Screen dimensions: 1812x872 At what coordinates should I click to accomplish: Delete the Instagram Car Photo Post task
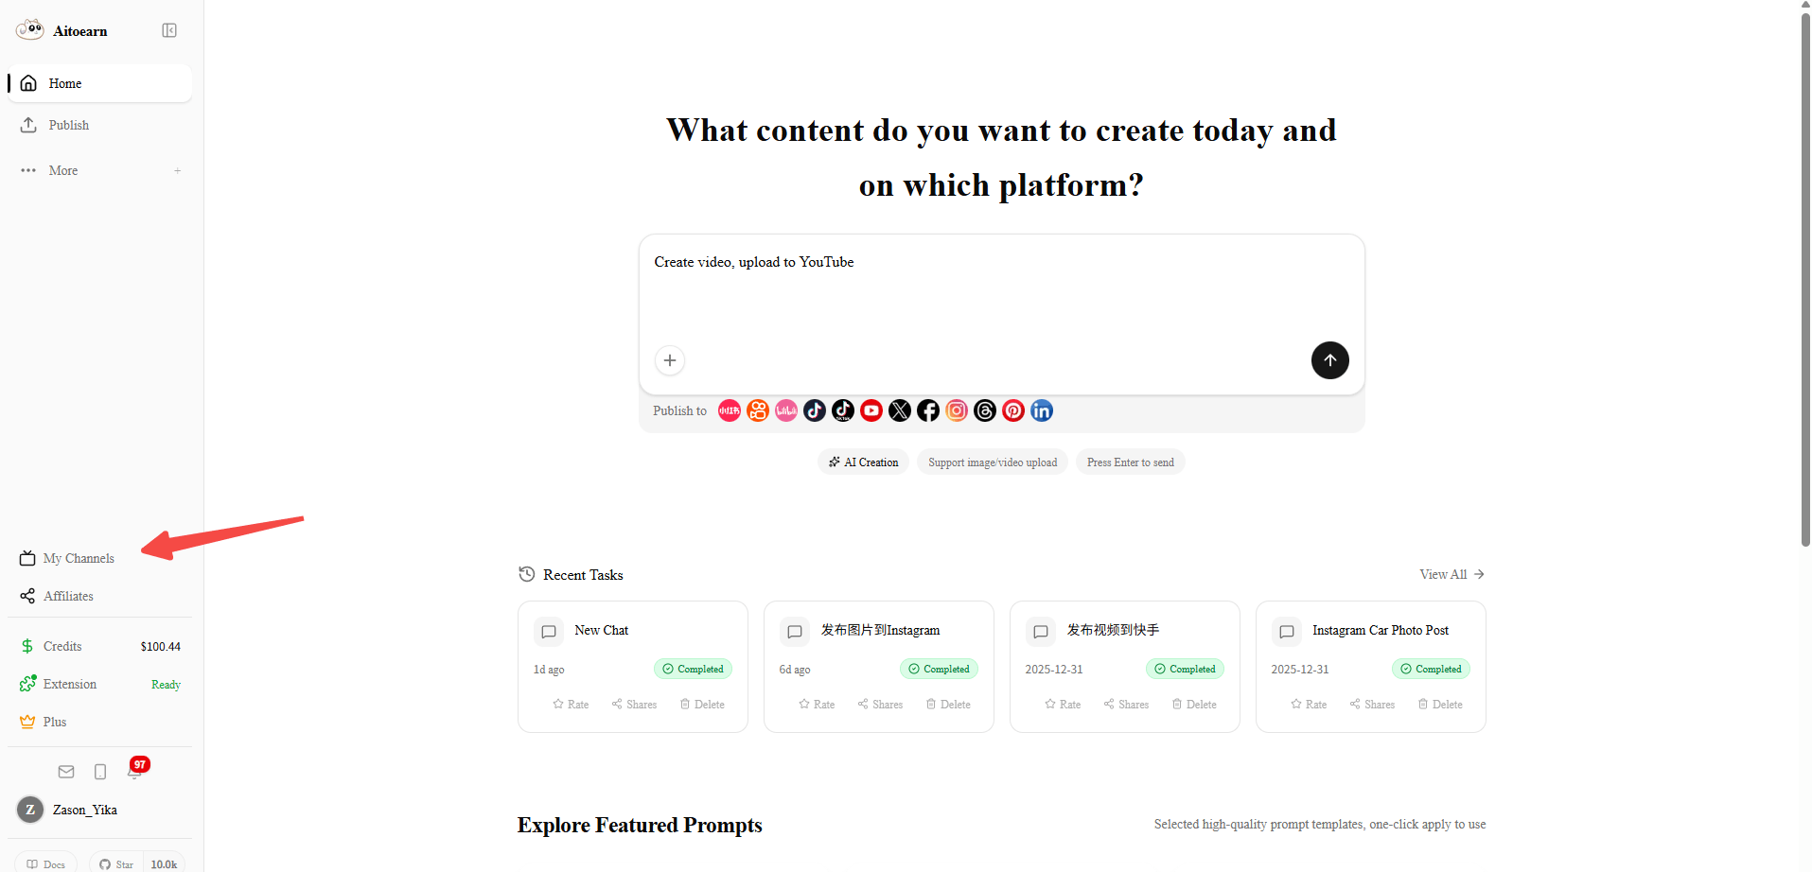[1440, 704]
